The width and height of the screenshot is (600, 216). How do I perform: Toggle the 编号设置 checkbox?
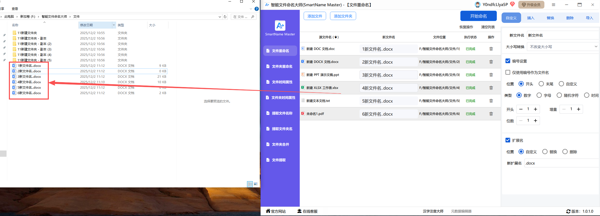(x=508, y=61)
